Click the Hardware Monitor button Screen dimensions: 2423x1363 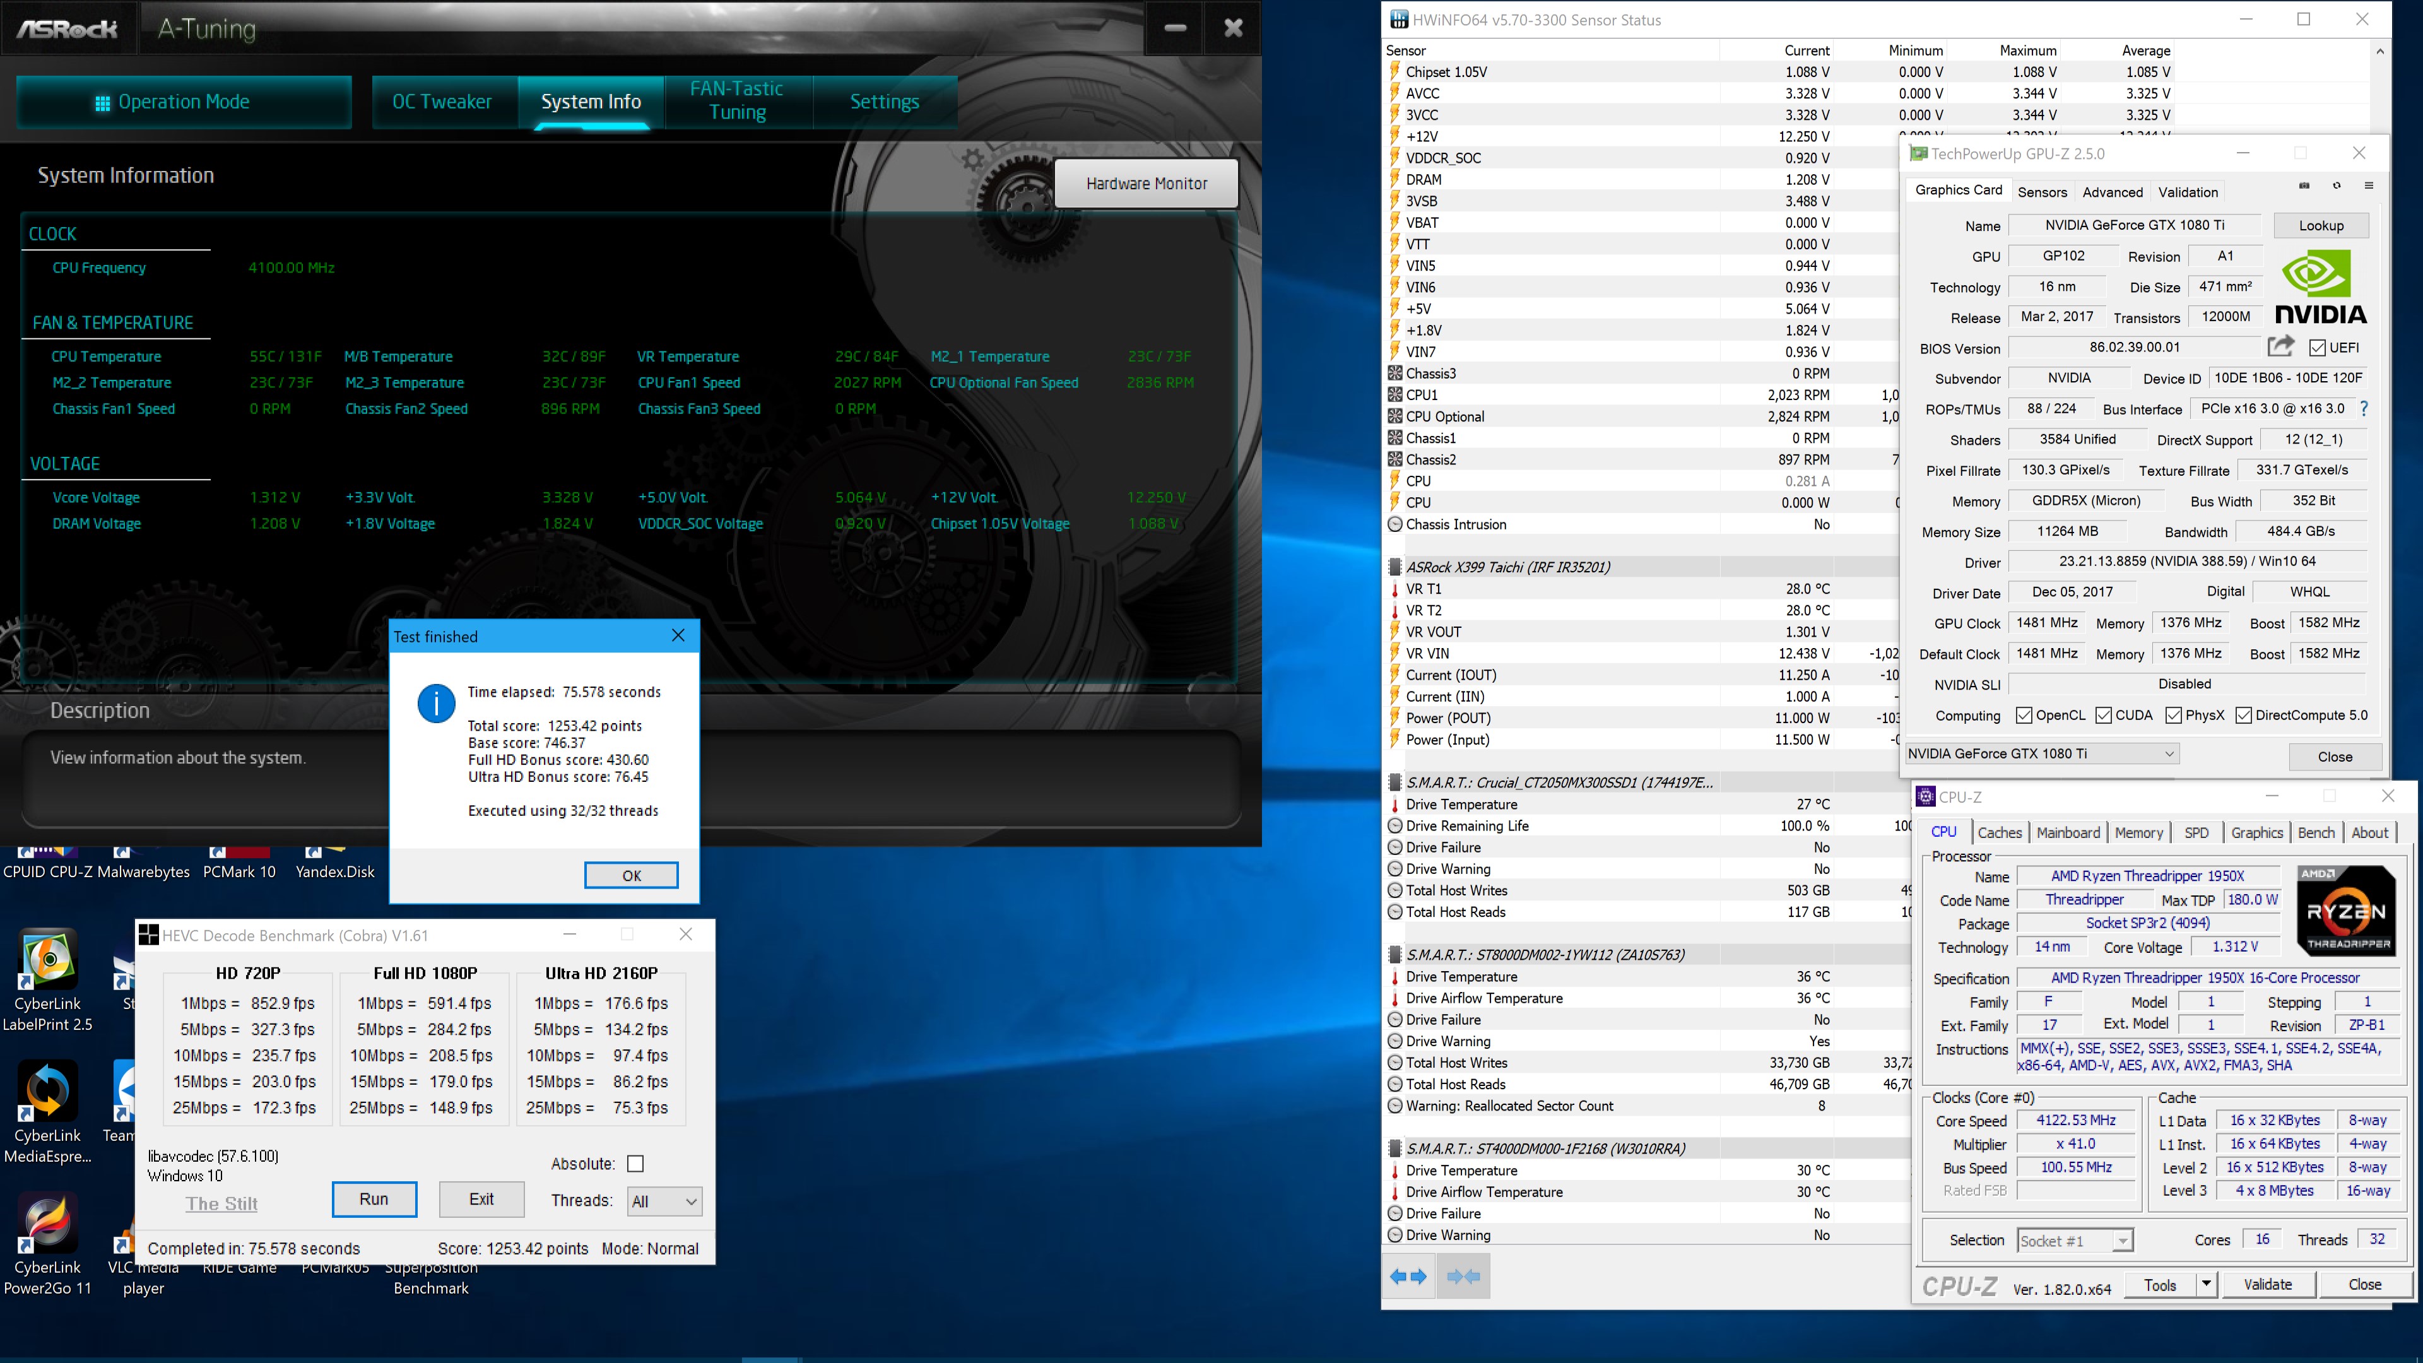(x=1147, y=184)
